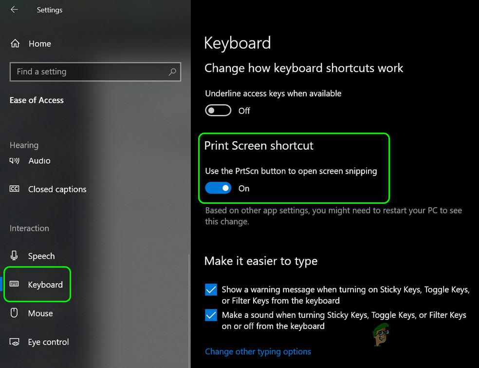Viewport: 479px width, 368px height.
Task: Click the Eye control icon
Action: [x=15, y=342]
